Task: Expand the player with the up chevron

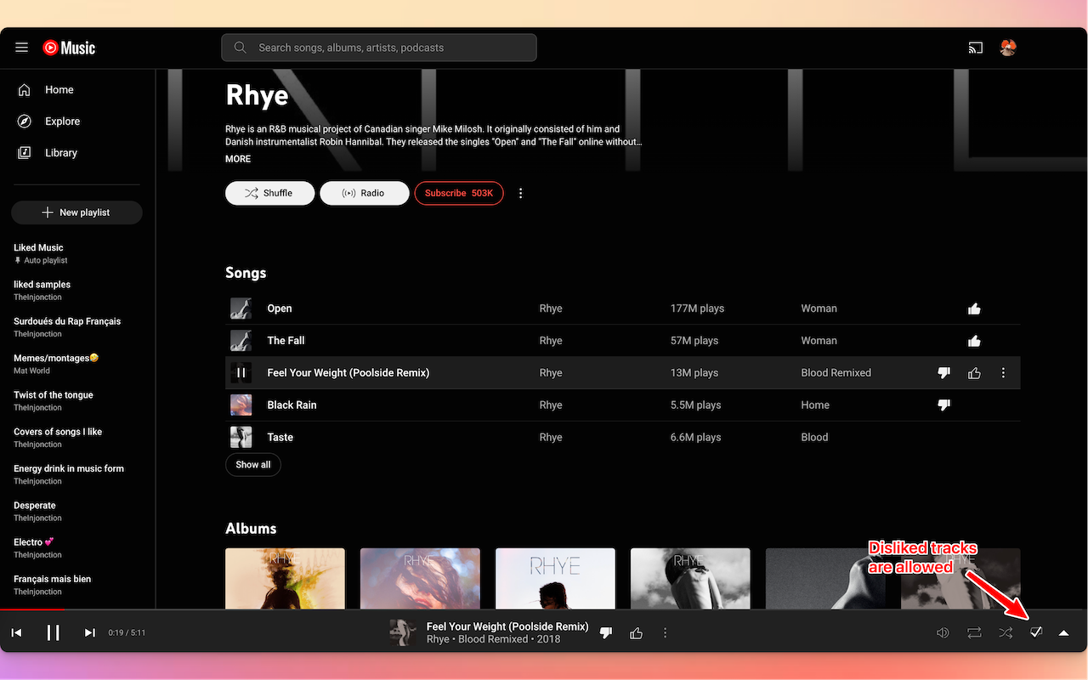Action: (x=1063, y=632)
